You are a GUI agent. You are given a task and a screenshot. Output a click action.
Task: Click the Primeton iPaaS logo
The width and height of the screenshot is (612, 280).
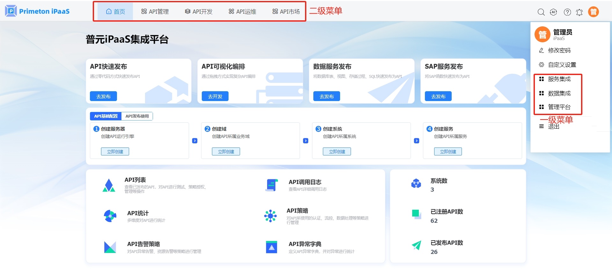pyautogui.click(x=37, y=11)
